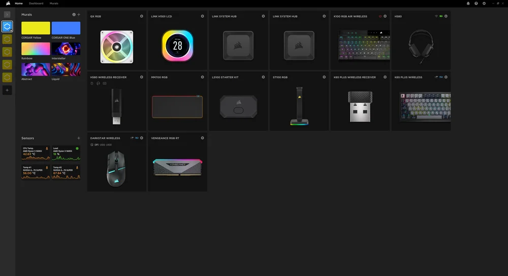The image size is (508, 276).
Task: Add a new profile in sidebar
Action: point(7,90)
